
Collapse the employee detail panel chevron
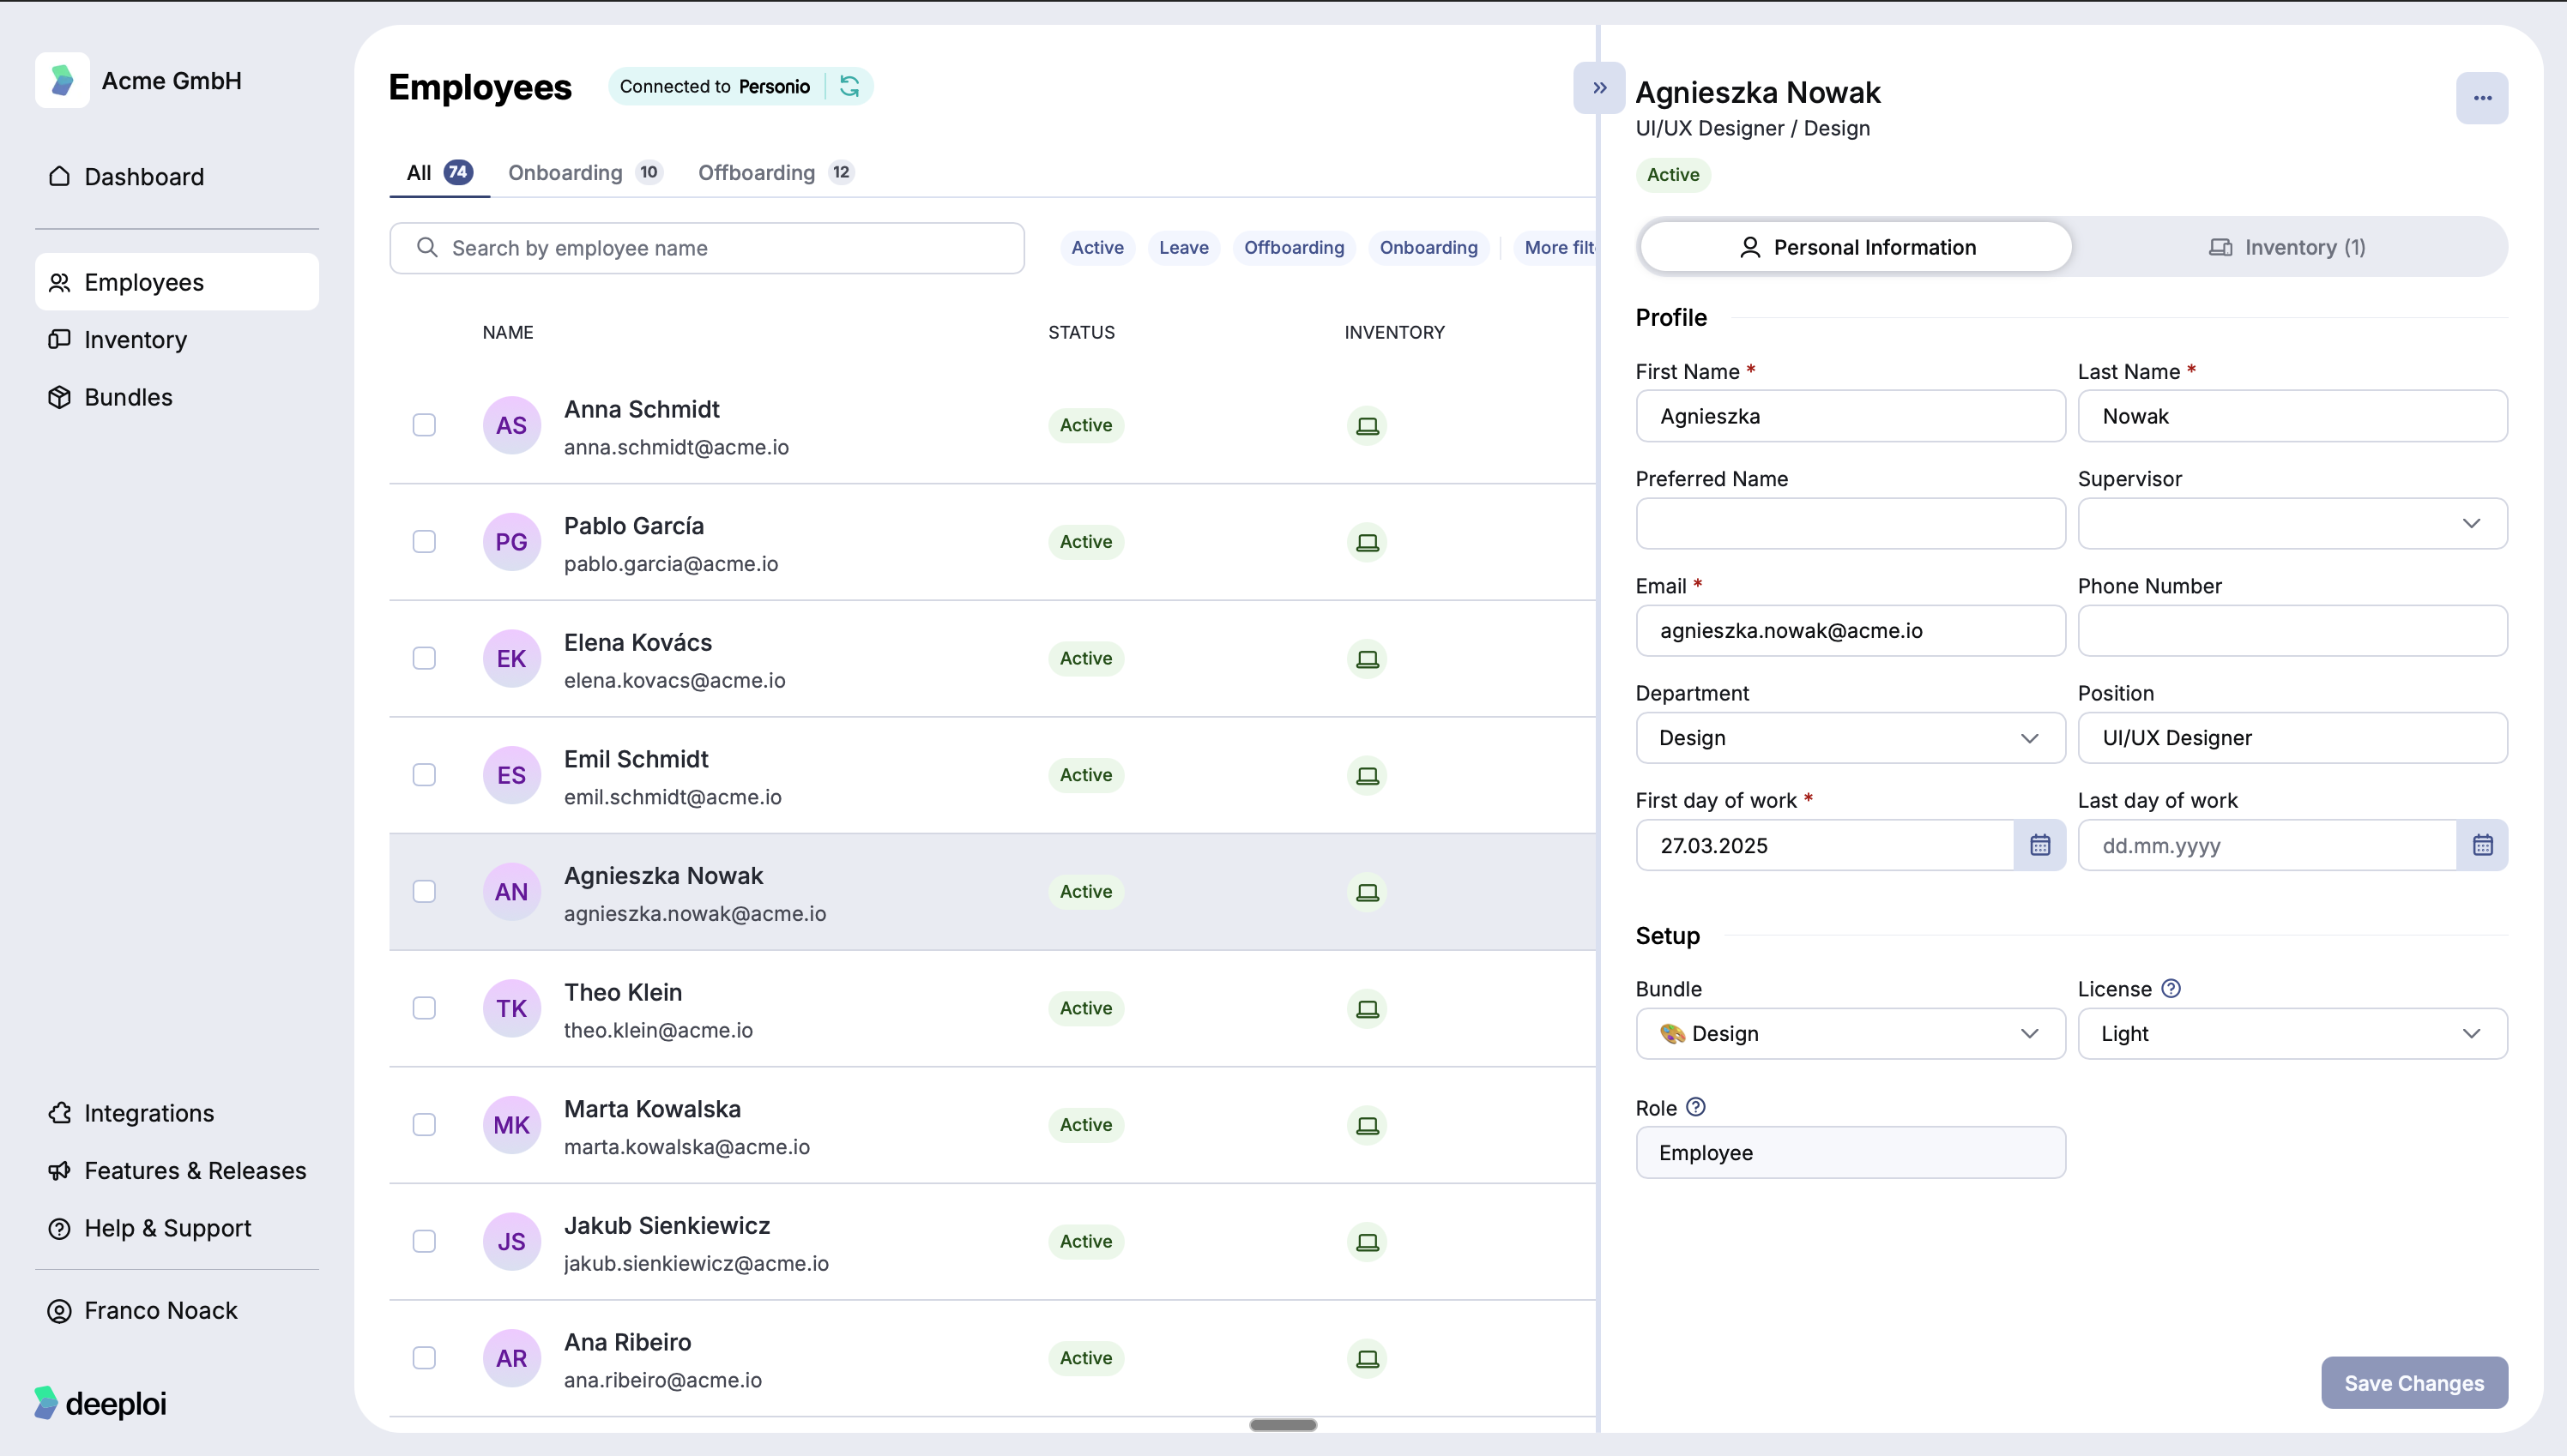coord(1598,87)
